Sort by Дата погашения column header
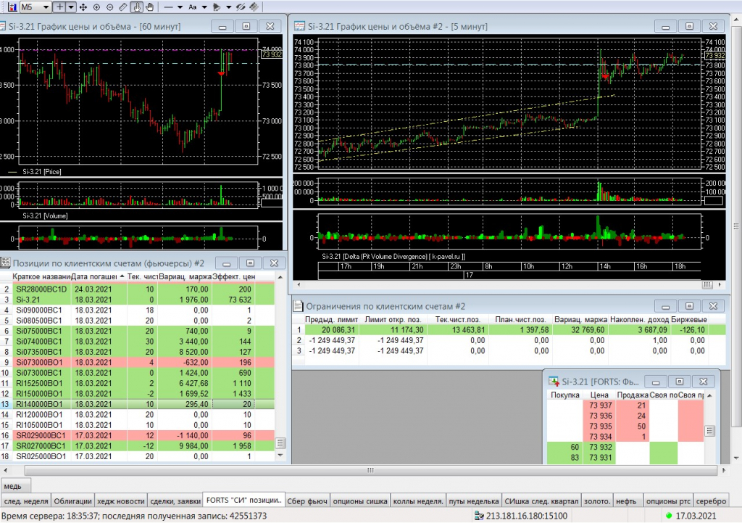Viewport: 742px width, 523px height. click(x=98, y=276)
